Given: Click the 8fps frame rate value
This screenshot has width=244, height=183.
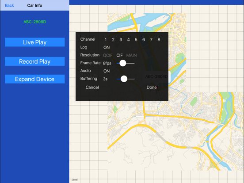Looking at the screenshot, I should coord(107,63).
